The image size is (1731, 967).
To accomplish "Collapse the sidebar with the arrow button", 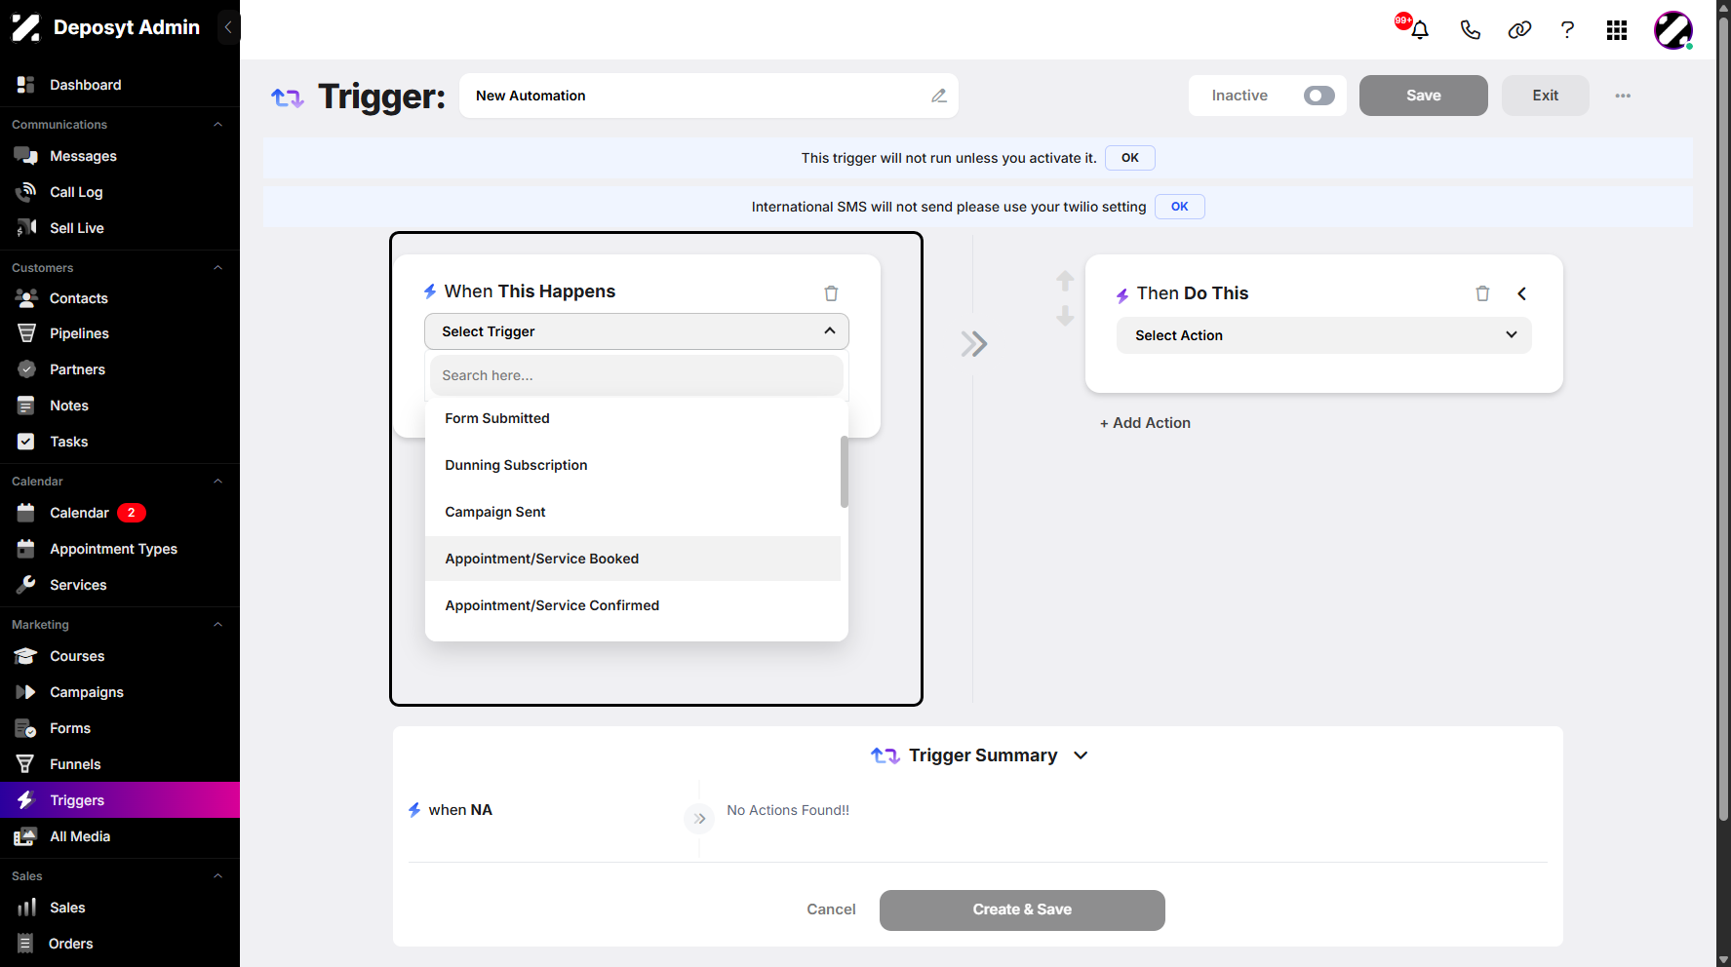I will coord(228,27).
